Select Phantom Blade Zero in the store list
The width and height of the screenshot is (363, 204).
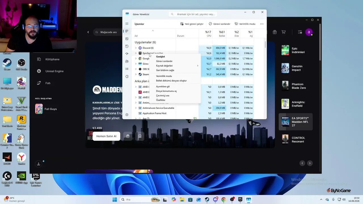coord(296,86)
